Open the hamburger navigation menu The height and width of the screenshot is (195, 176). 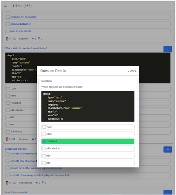coord(6,6)
